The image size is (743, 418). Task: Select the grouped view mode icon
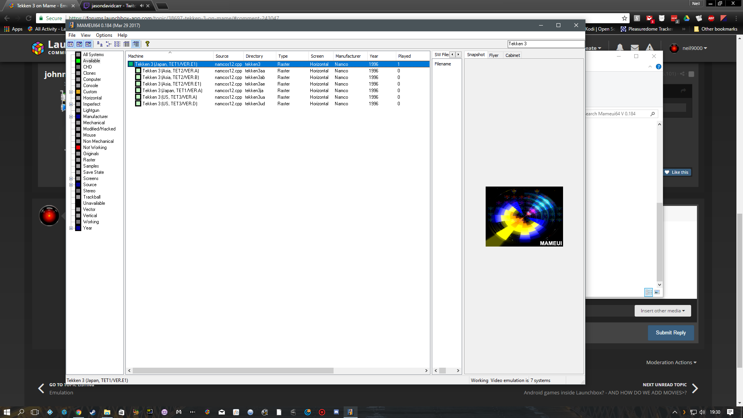(135, 44)
